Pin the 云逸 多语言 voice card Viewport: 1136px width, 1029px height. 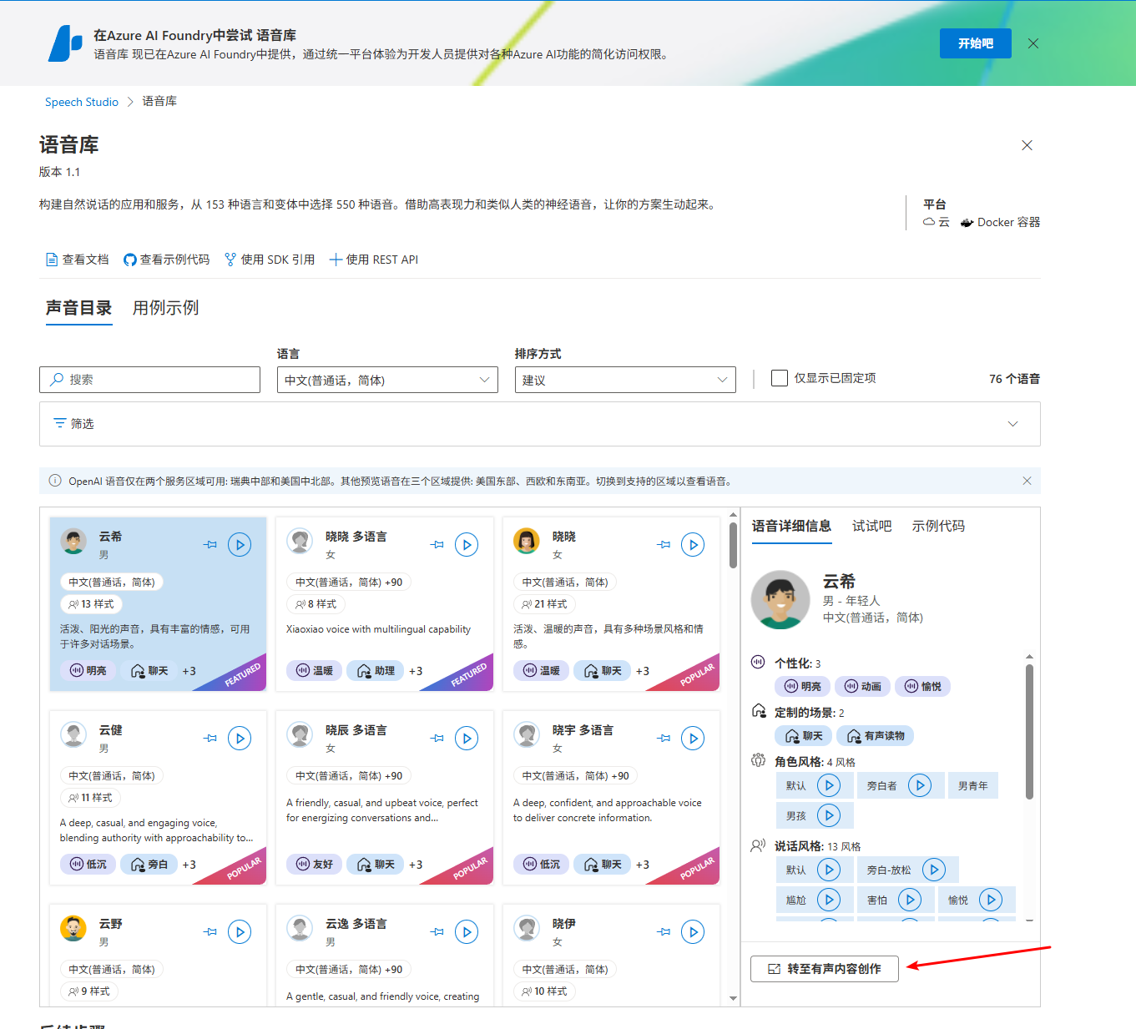[437, 932]
